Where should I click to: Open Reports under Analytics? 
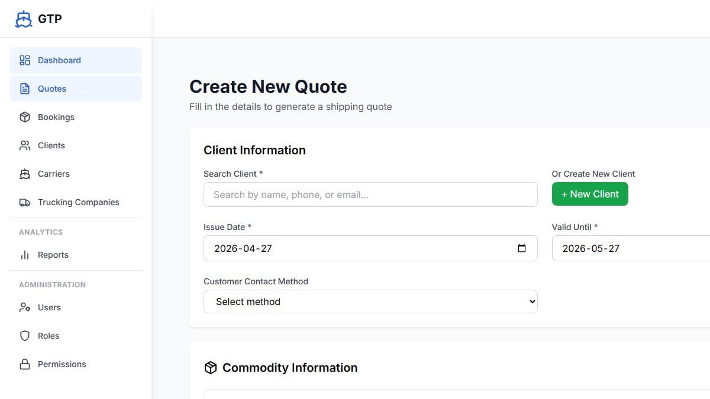click(76, 255)
